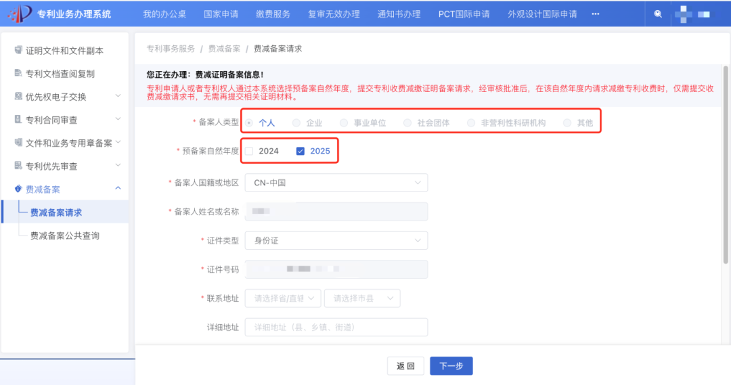Uncheck the 2025 year checkbox

[x=301, y=151]
